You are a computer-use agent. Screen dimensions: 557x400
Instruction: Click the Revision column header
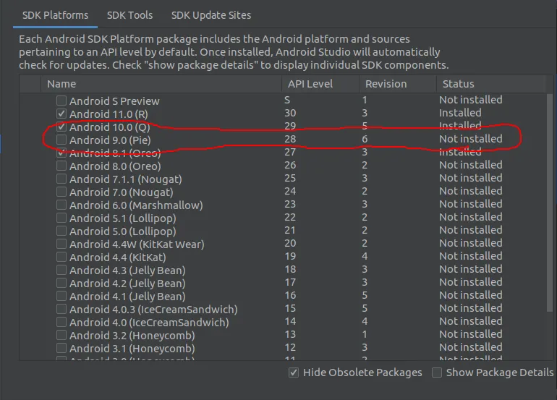(x=386, y=84)
